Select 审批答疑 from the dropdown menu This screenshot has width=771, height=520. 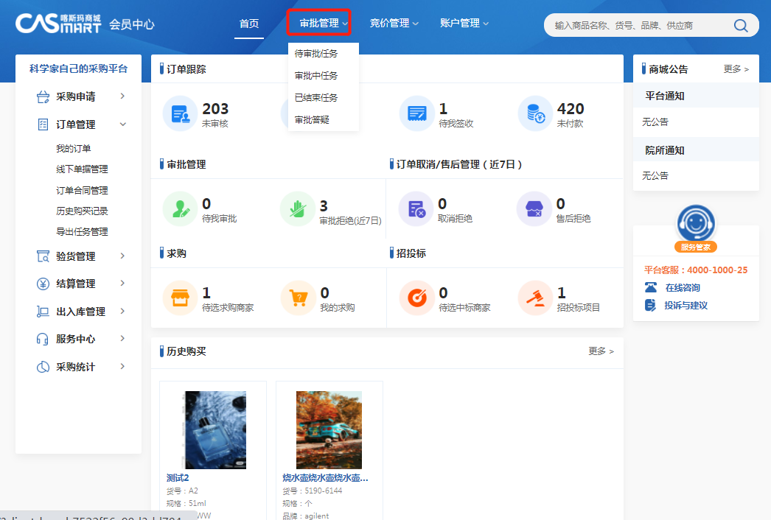(x=312, y=119)
